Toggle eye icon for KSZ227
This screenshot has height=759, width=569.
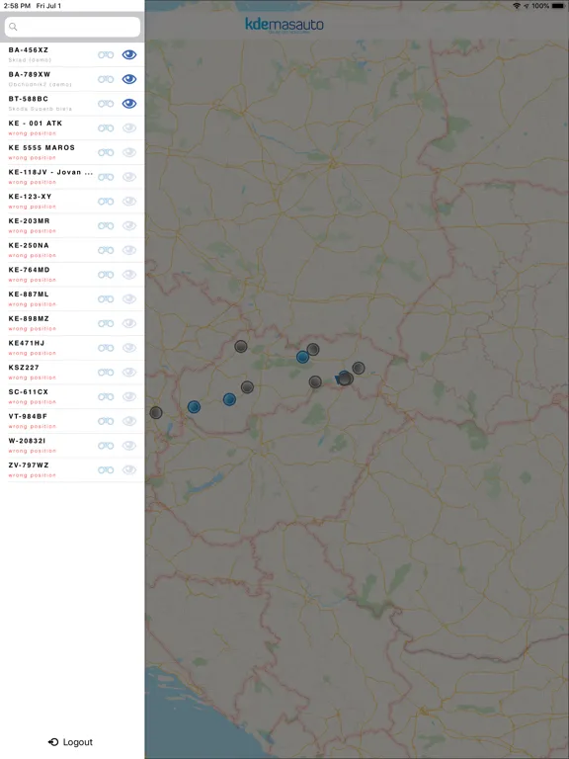point(129,373)
